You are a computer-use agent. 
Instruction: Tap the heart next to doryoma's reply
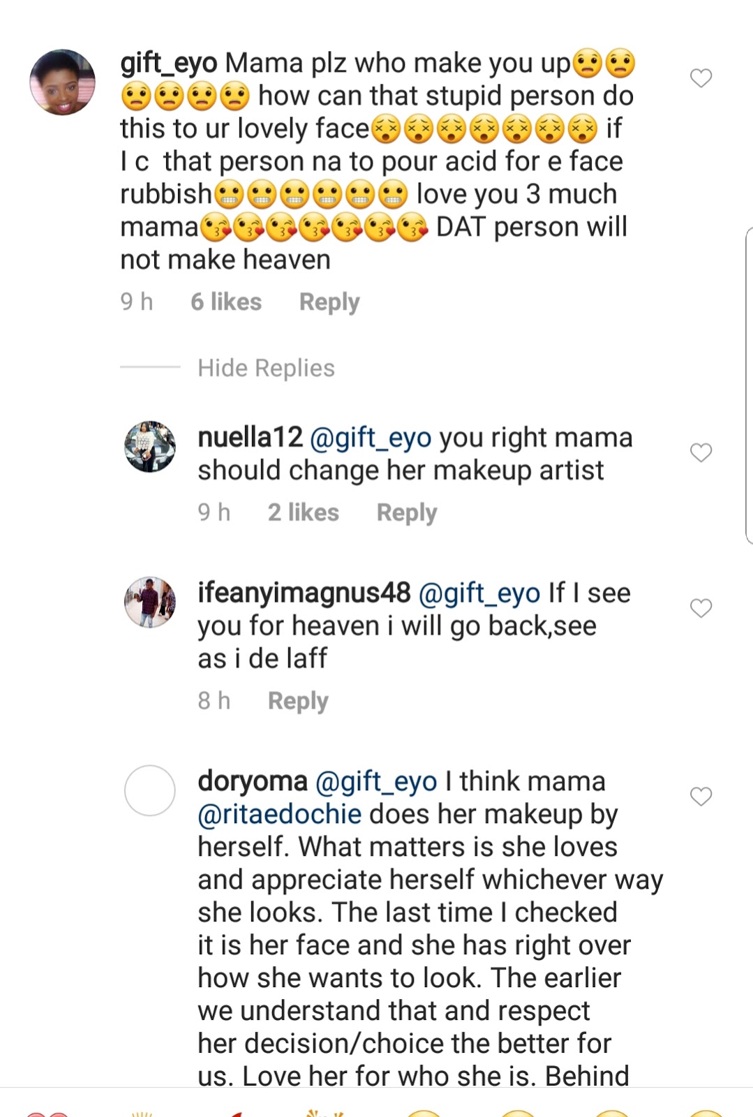(x=701, y=796)
